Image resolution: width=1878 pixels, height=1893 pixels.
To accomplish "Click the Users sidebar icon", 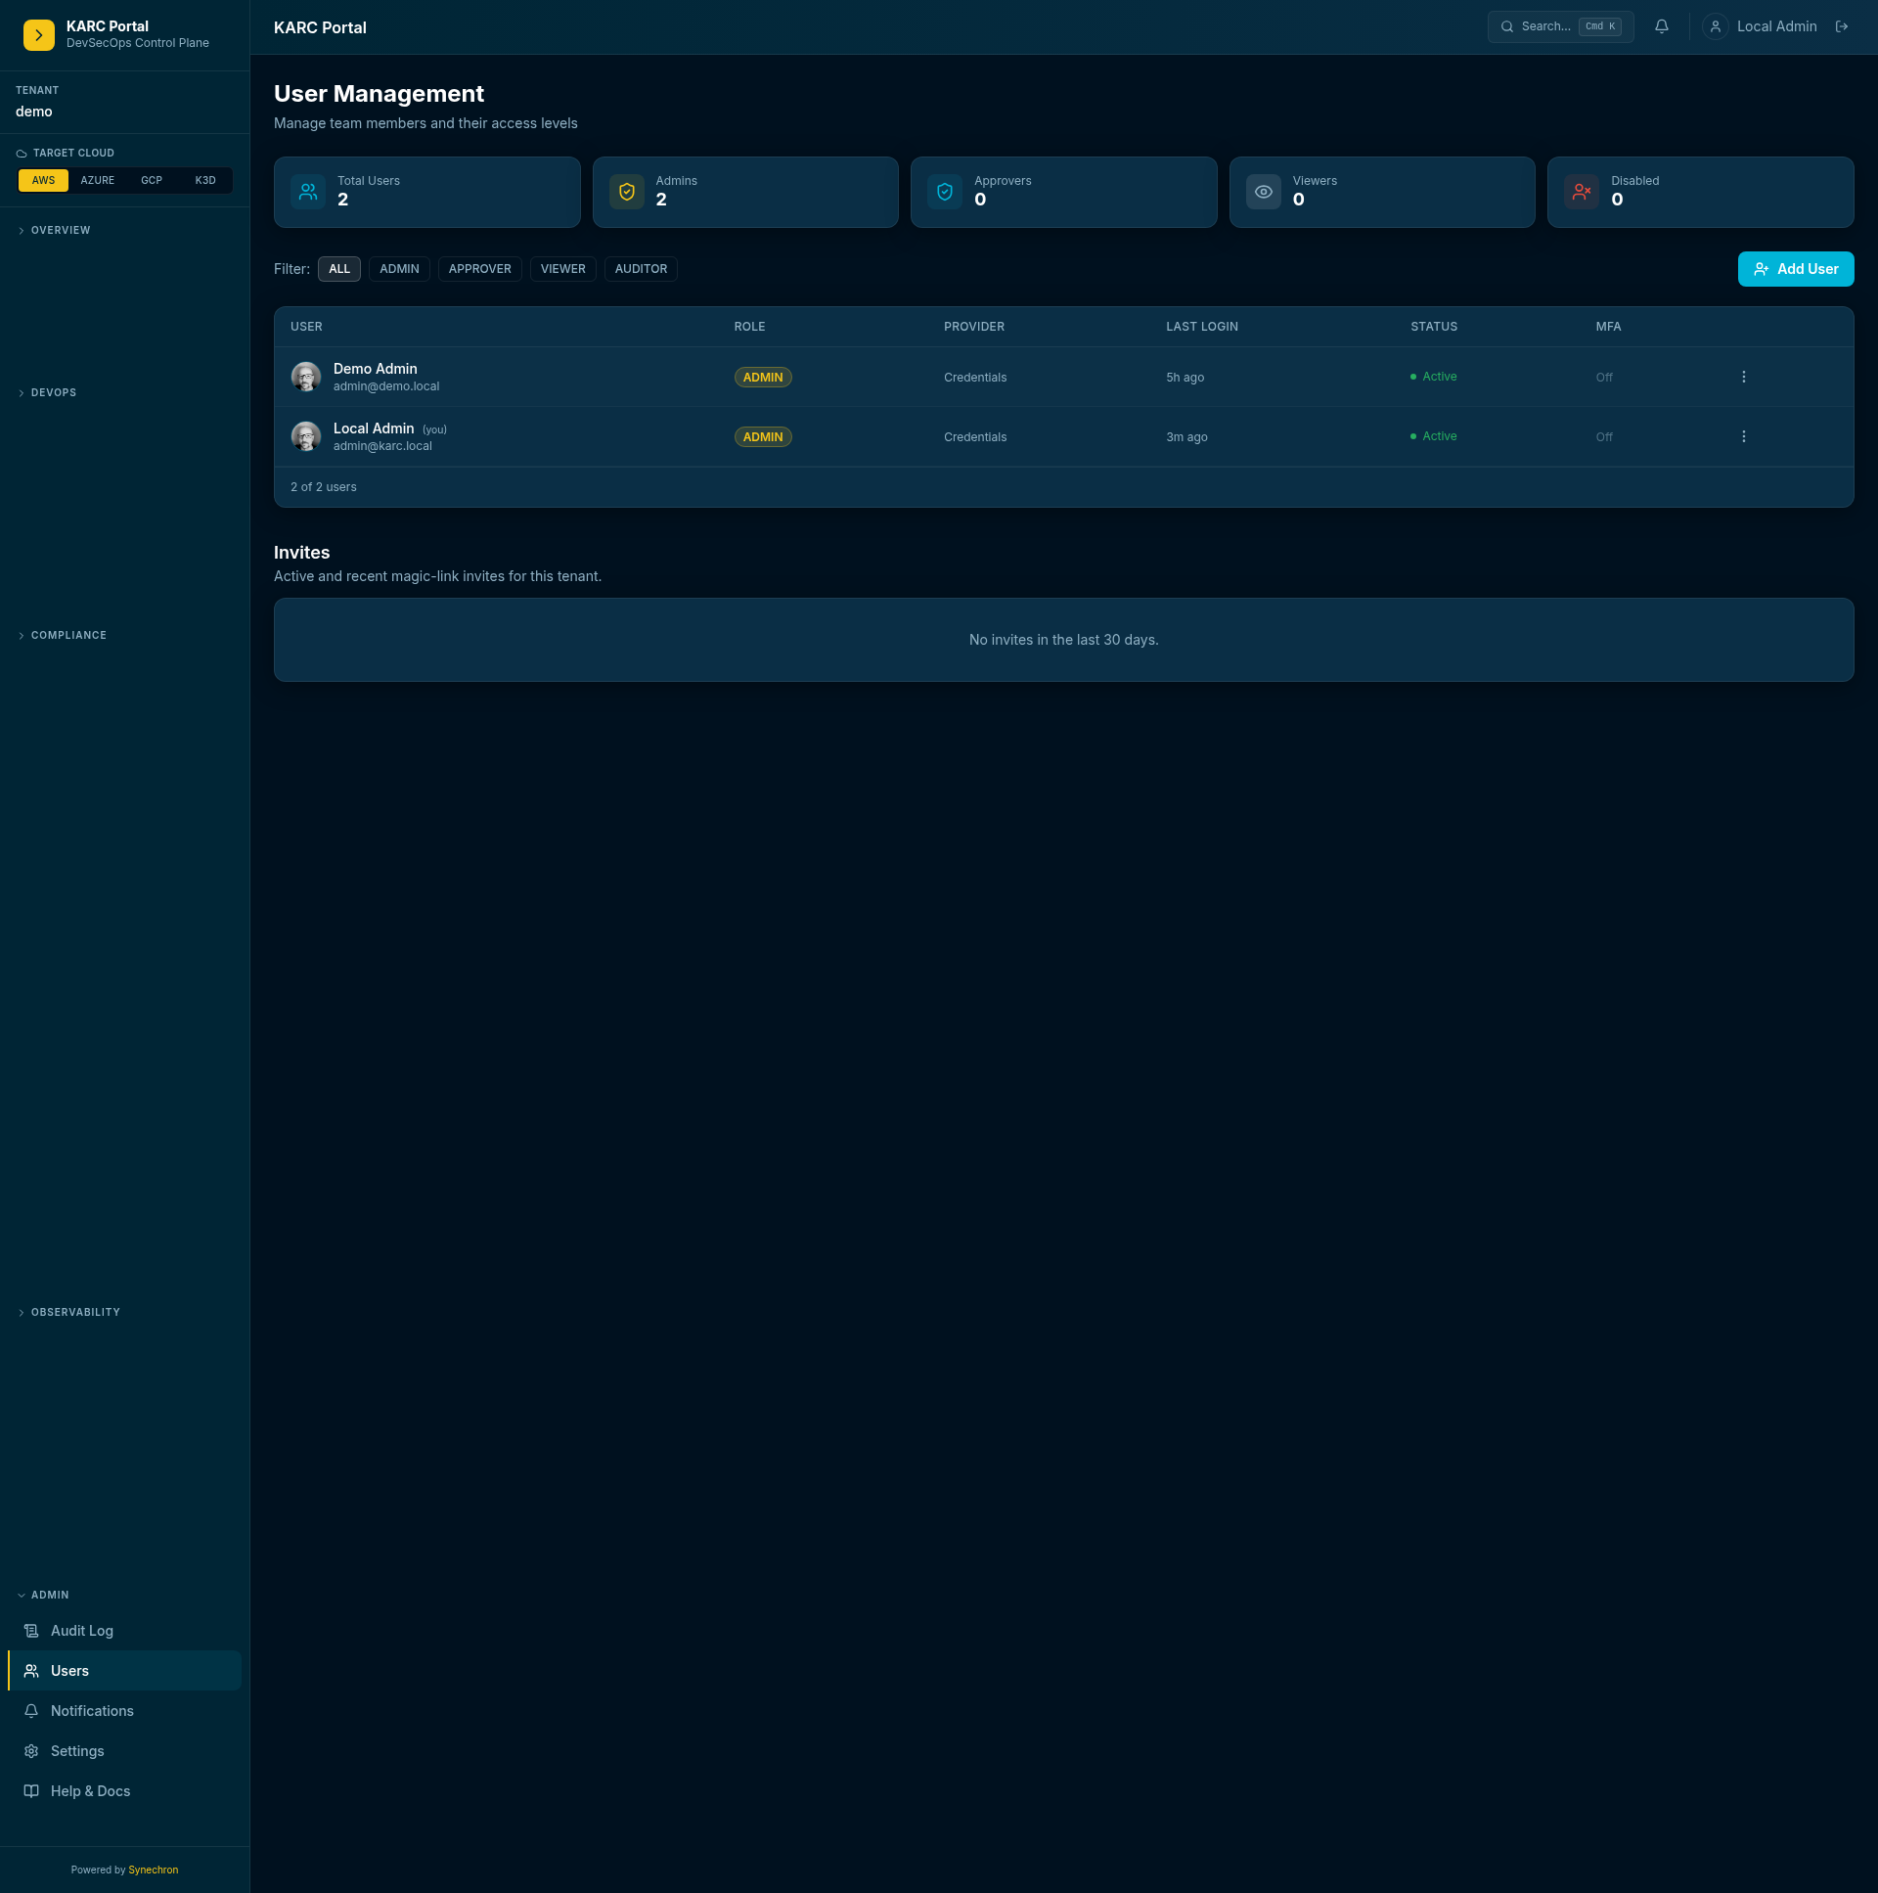I will coord(31,1671).
